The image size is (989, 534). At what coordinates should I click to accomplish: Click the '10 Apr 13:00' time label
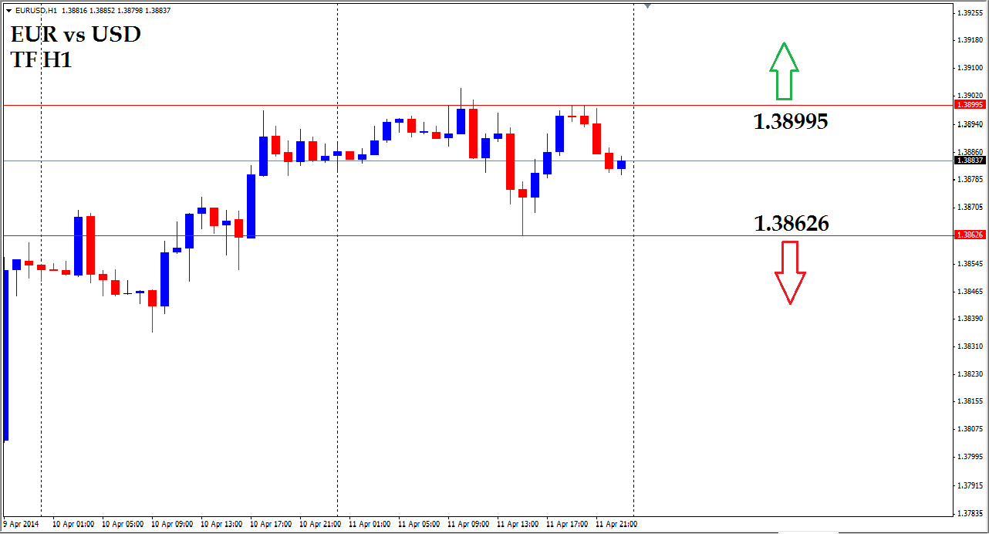coord(221,524)
